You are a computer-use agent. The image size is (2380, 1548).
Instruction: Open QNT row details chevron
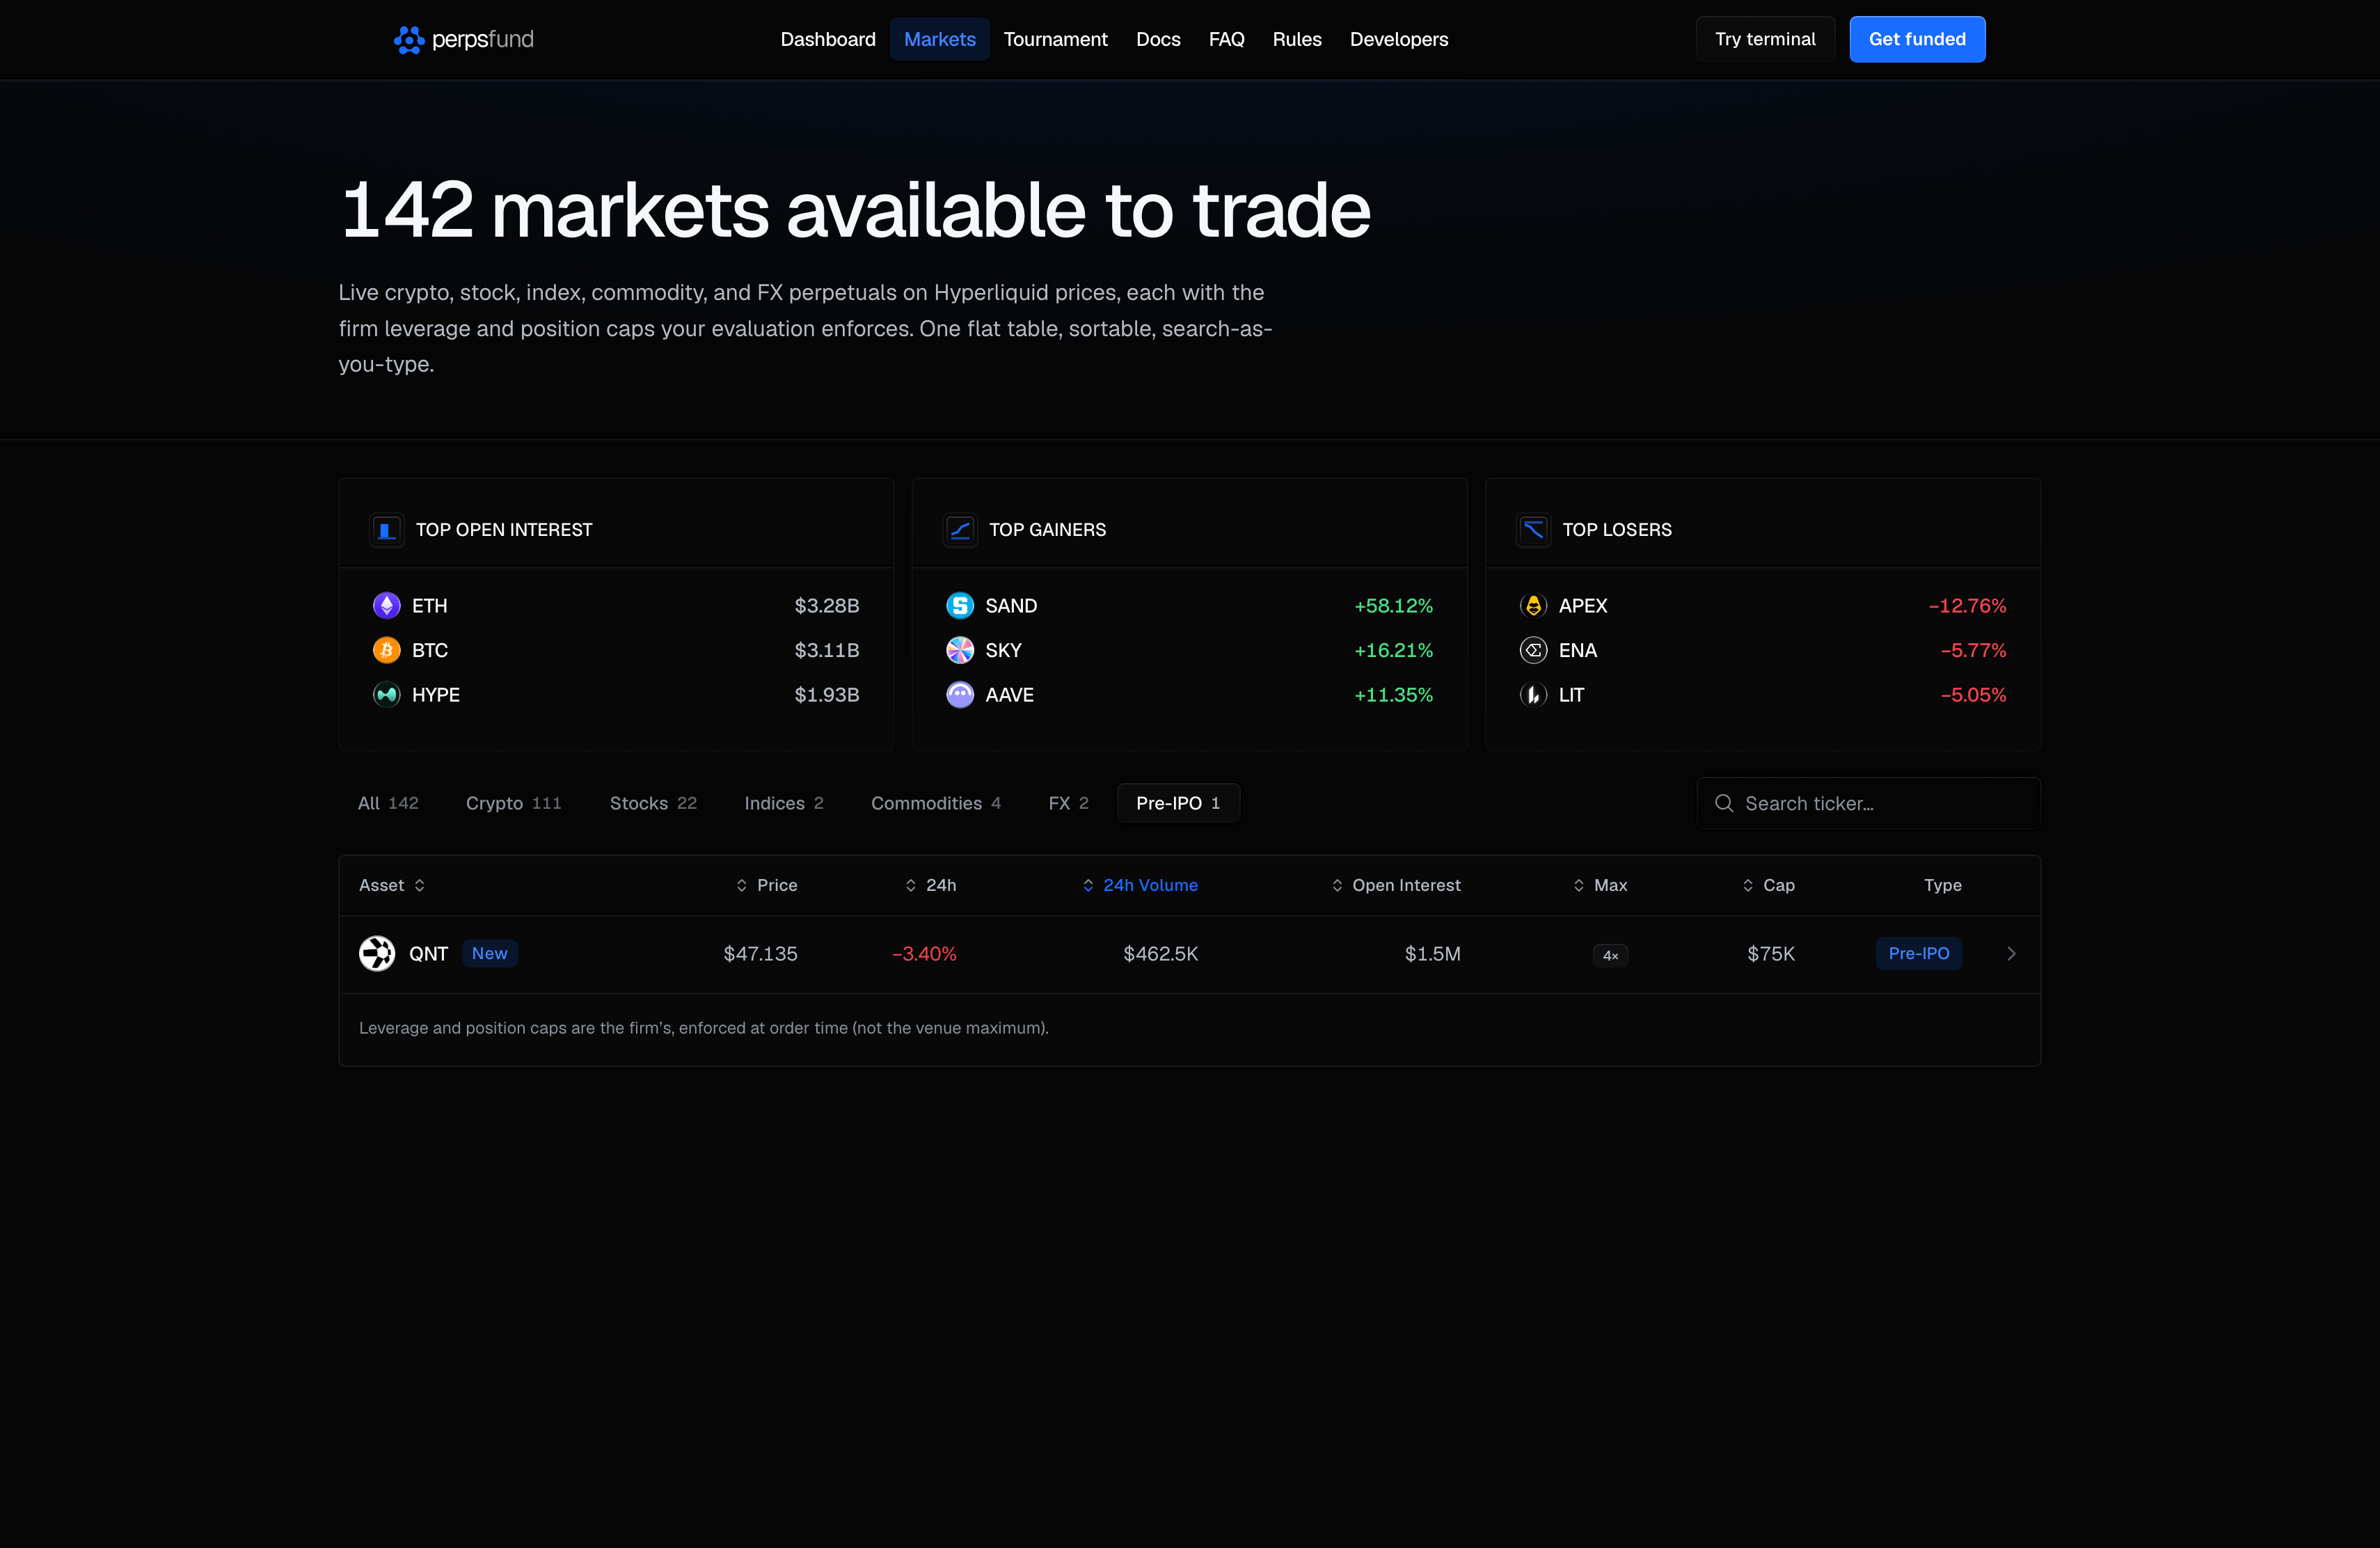tap(2011, 954)
